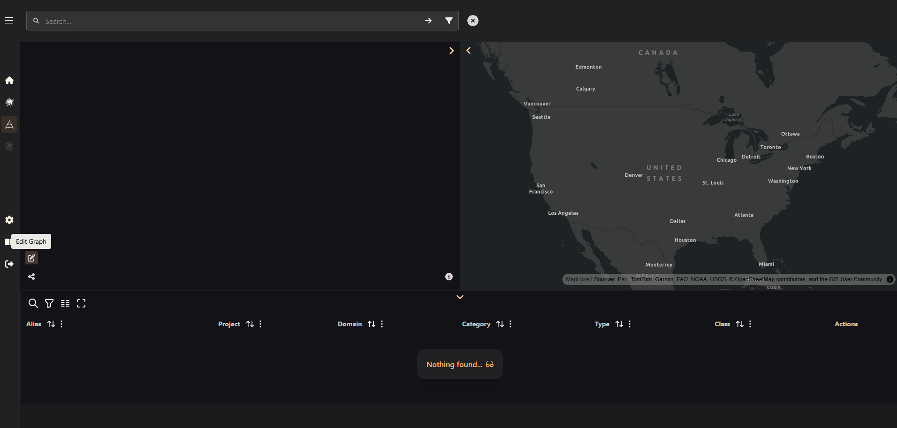Click the Alias column header text
The width and height of the screenshot is (897, 428).
pos(34,324)
